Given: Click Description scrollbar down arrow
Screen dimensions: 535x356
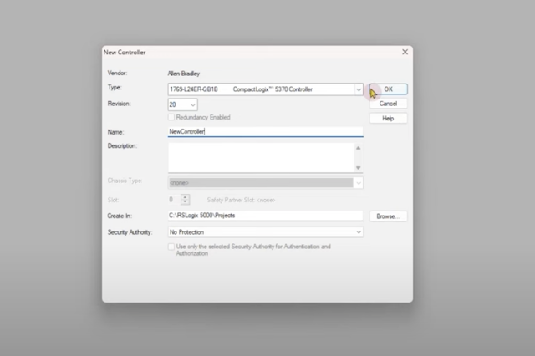Looking at the screenshot, I should point(359,166).
